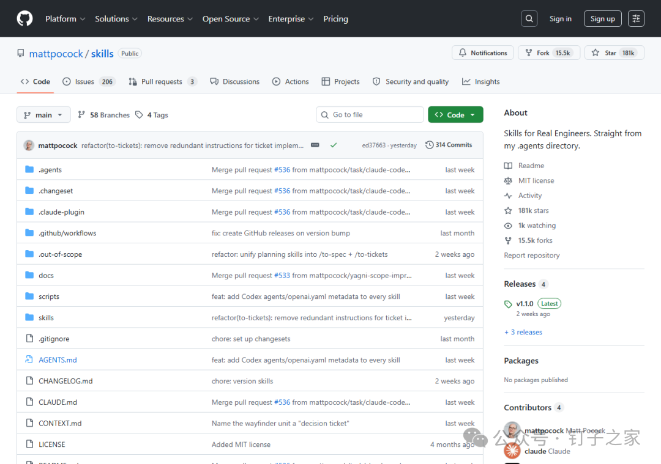Open the main branch selector dropdown
Screen dimensions: 661x464
point(43,115)
